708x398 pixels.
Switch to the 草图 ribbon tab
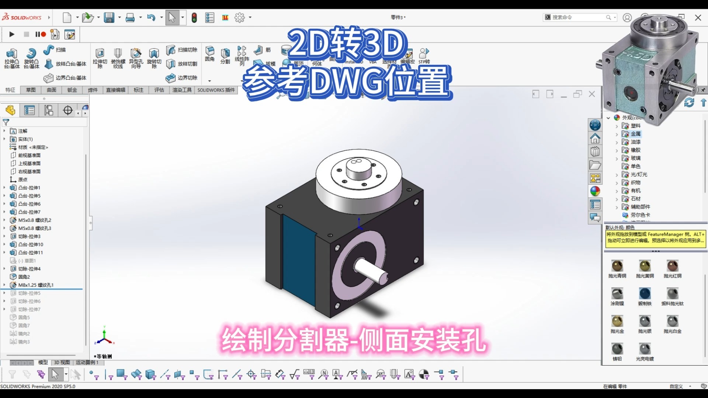pos(30,90)
